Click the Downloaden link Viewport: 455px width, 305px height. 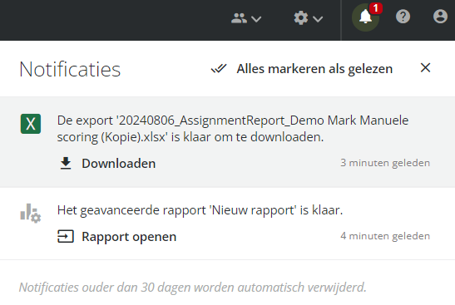click(x=118, y=164)
